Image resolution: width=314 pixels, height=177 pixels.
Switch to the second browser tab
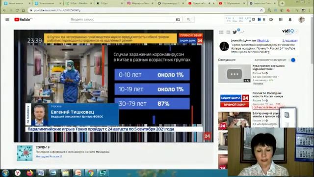tap(48, 3)
